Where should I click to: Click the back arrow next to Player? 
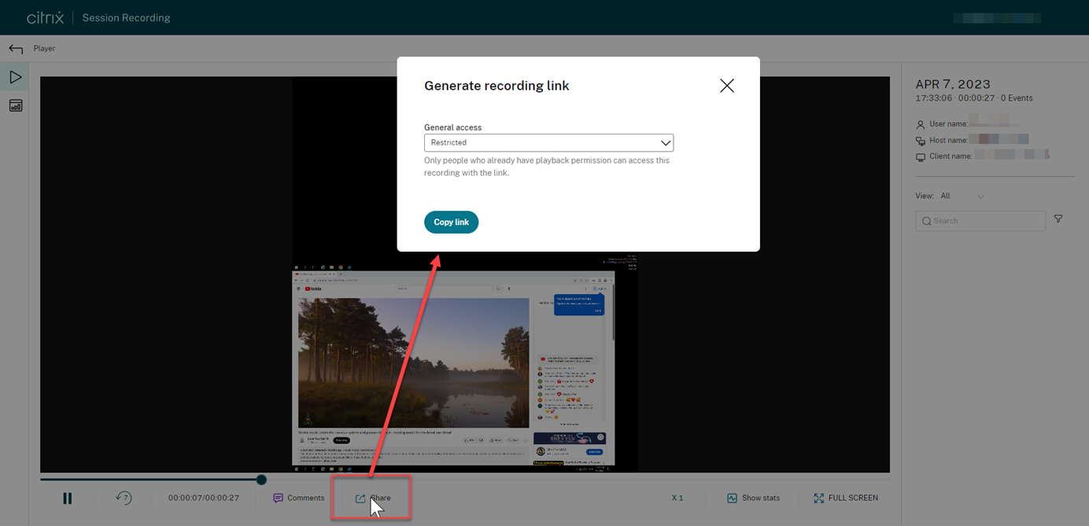point(15,48)
